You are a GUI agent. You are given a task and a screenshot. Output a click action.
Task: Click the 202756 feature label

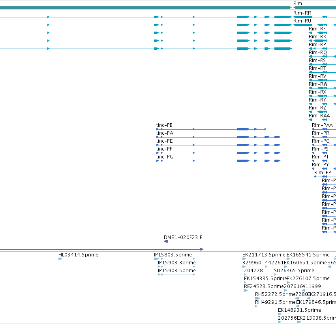click(287, 318)
